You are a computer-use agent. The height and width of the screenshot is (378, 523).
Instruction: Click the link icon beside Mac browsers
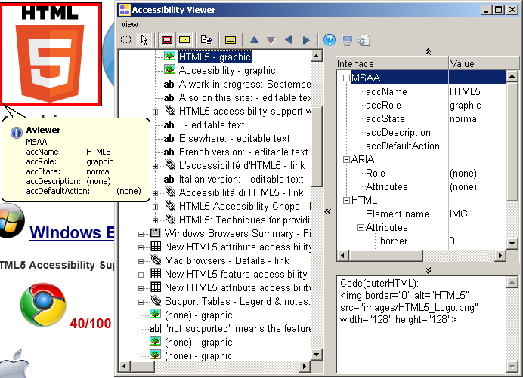(x=156, y=260)
